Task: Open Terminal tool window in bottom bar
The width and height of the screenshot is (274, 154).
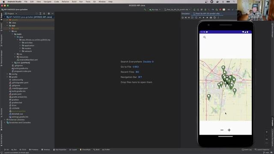Action: tap(46, 150)
